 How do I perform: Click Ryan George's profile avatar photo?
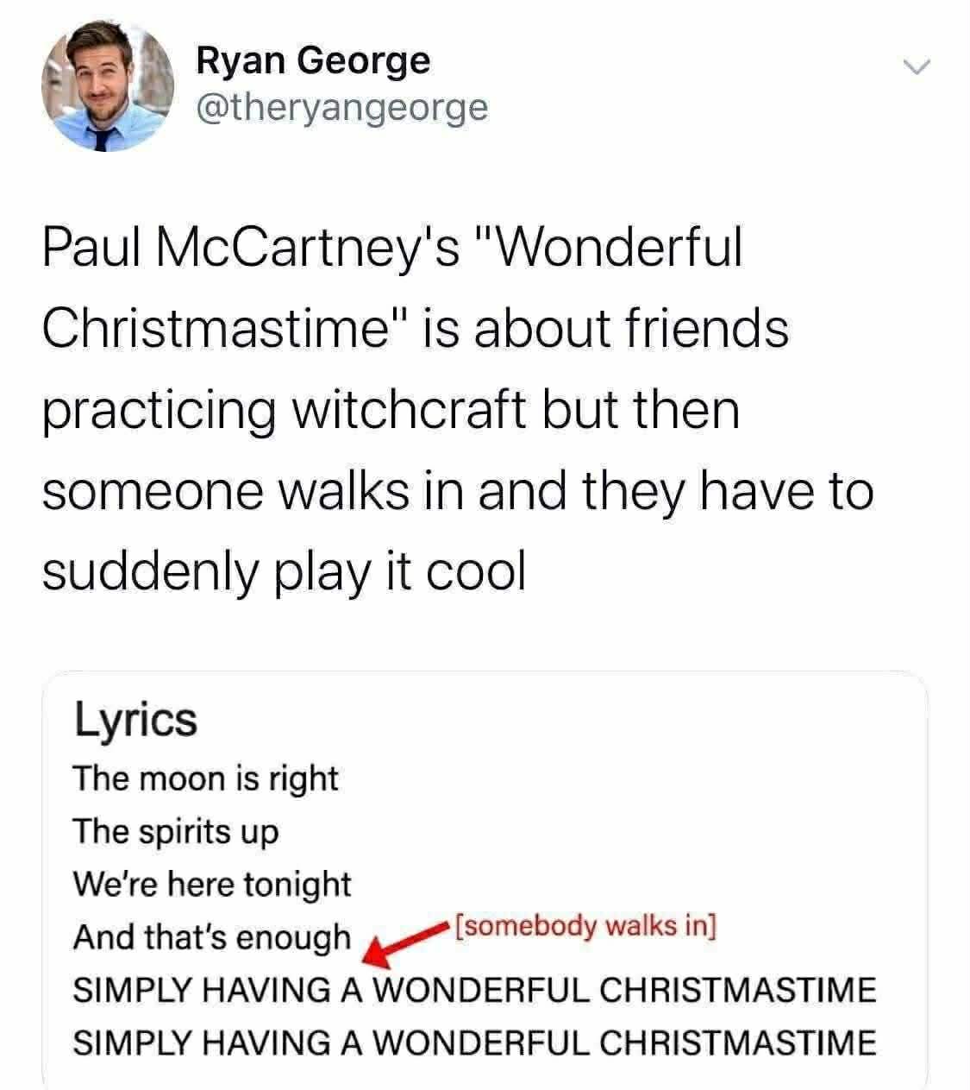(107, 85)
